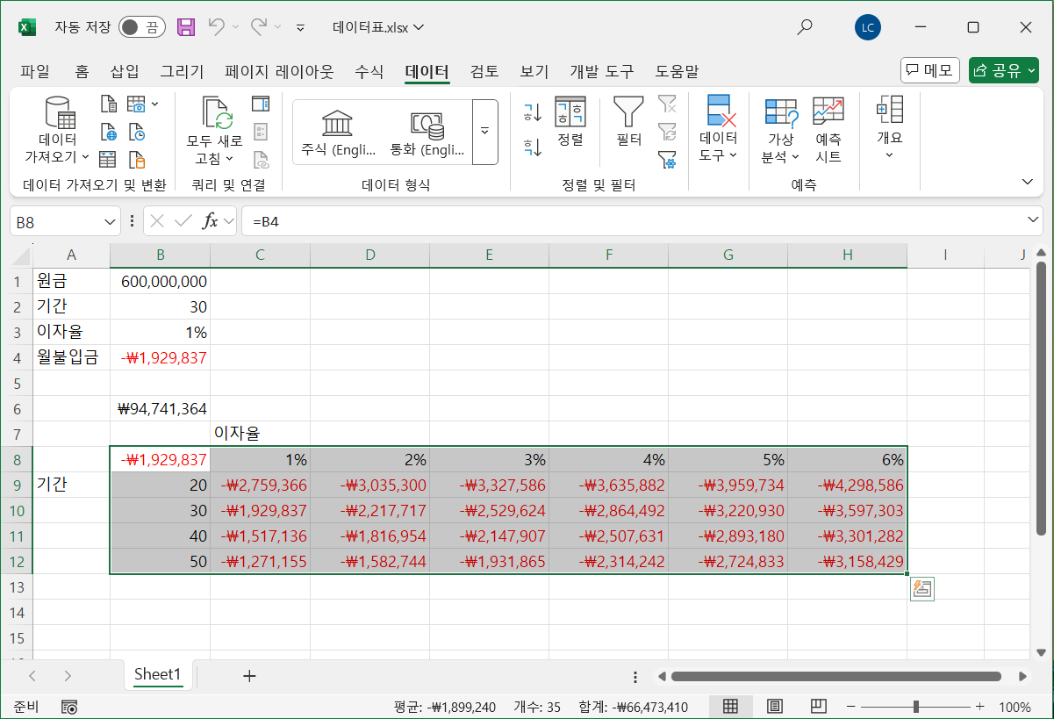Expand the formula bar chevron

pos(1033,220)
